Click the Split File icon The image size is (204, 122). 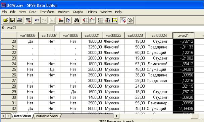[101, 20]
